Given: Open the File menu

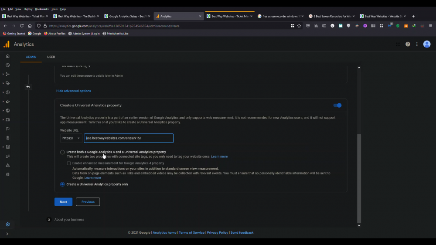Looking at the screenshot, I should click(x=3, y=9).
